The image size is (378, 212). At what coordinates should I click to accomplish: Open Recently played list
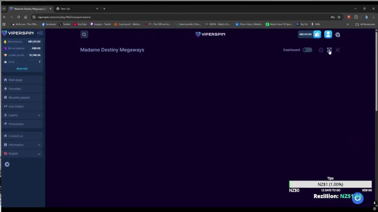pyautogui.click(x=22, y=97)
